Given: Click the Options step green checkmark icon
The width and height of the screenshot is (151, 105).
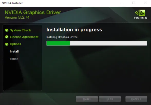Looking at the screenshot, I should click(7, 44).
